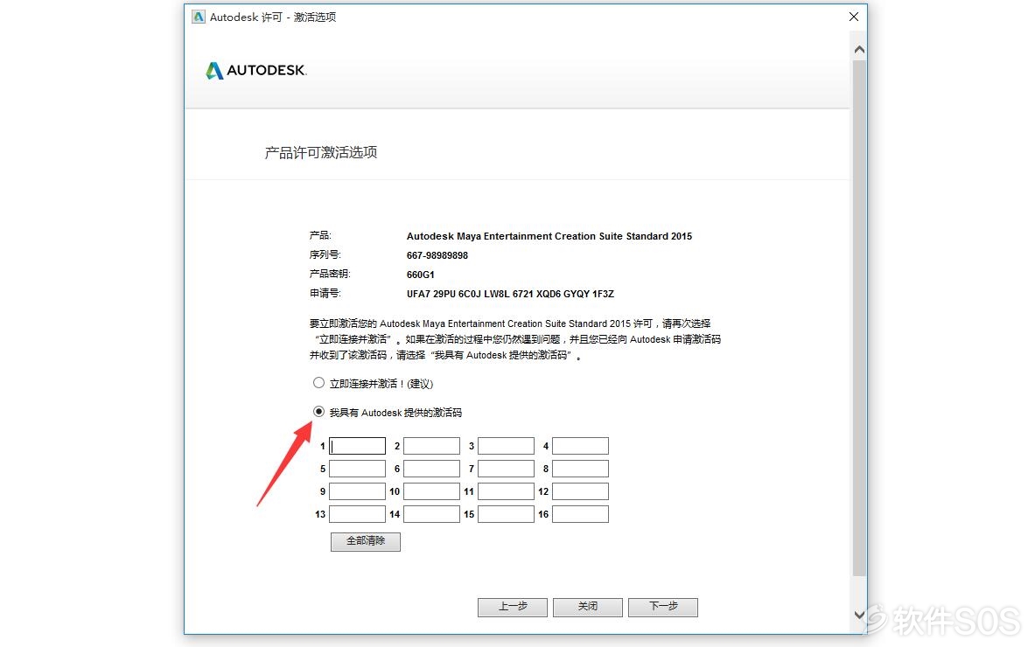
Task: Click the 产品许可激活选项 heading
Action: click(321, 152)
